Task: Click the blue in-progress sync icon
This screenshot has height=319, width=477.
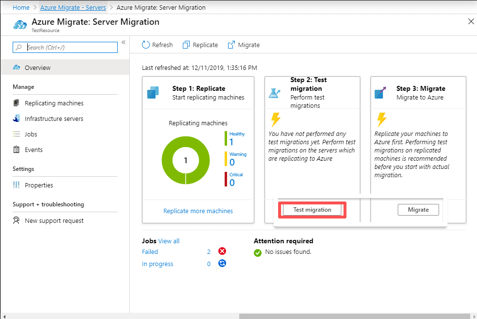Action: tap(222, 263)
